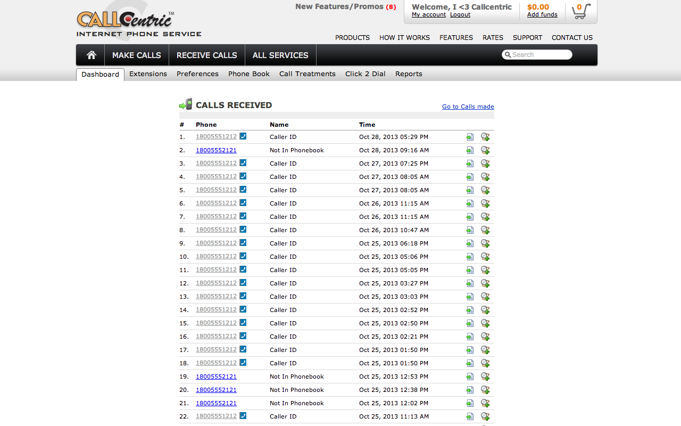Click the green arrow page icon in row 2
681x426 pixels.
(x=470, y=150)
